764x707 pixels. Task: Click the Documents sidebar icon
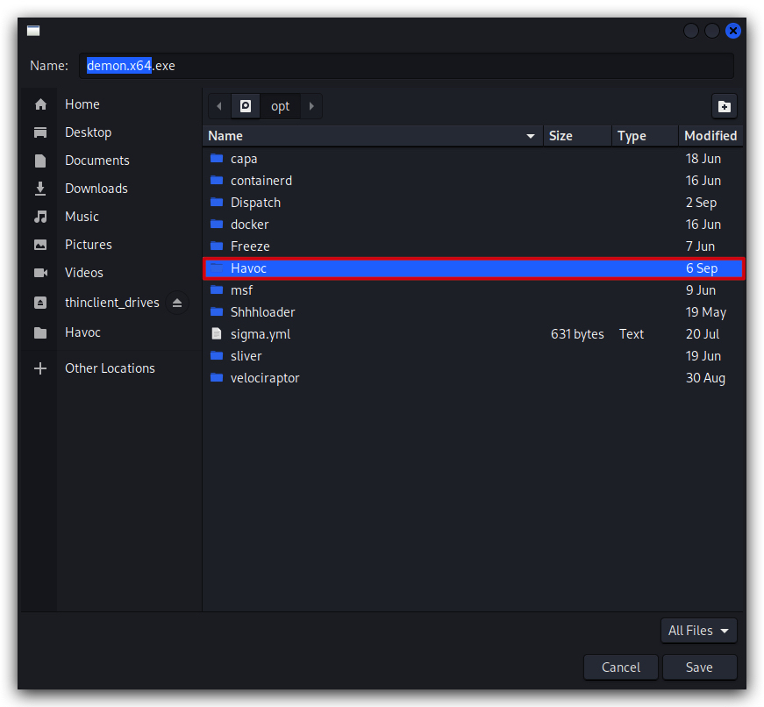coord(40,161)
